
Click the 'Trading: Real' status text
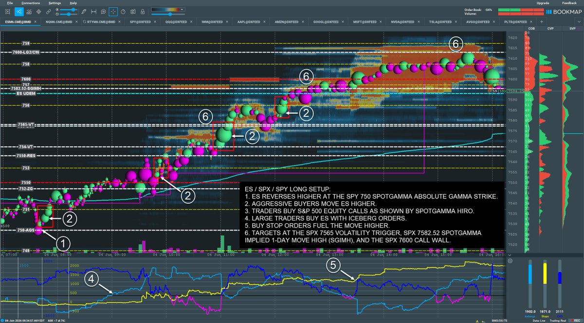pyautogui.click(x=557, y=320)
